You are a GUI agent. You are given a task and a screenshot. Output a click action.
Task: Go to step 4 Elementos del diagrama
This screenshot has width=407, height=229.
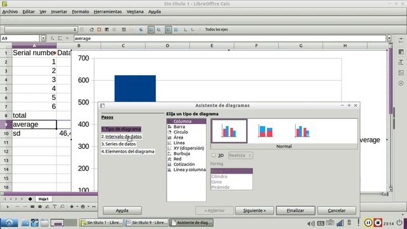128,151
